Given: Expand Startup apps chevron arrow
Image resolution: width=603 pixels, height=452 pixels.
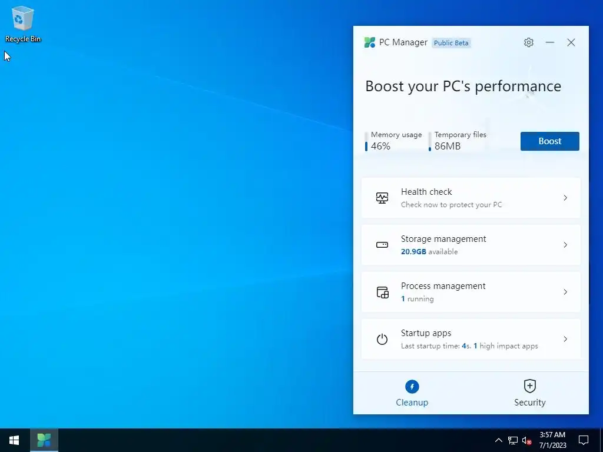Looking at the screenshot, I should [x=565, y=339].
